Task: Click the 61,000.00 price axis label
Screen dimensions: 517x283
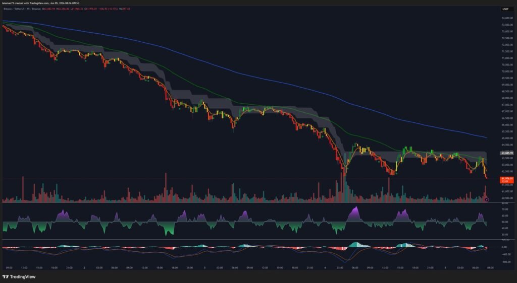Action: [507, 191]
